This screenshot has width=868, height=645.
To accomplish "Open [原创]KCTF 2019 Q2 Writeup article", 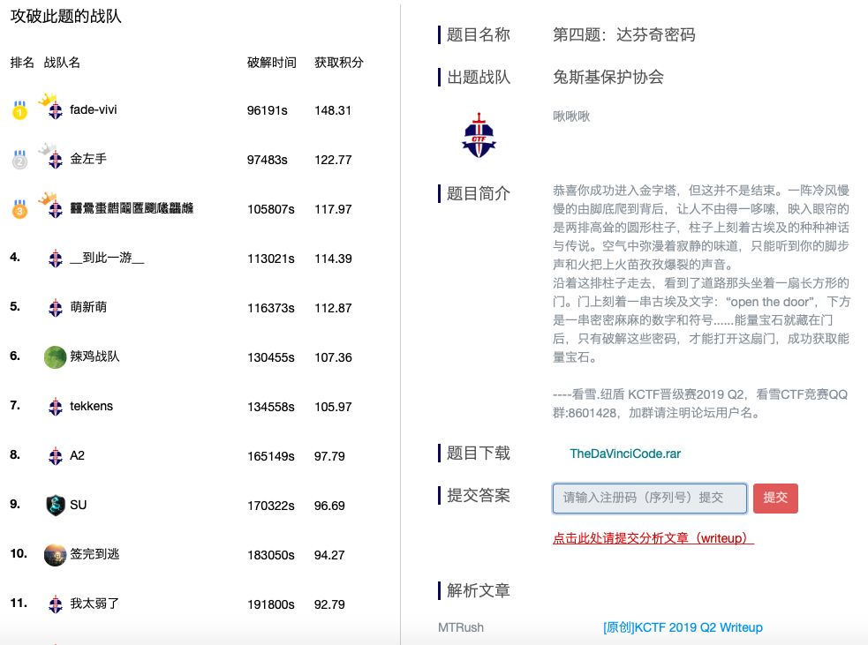I will coord(683,627).
